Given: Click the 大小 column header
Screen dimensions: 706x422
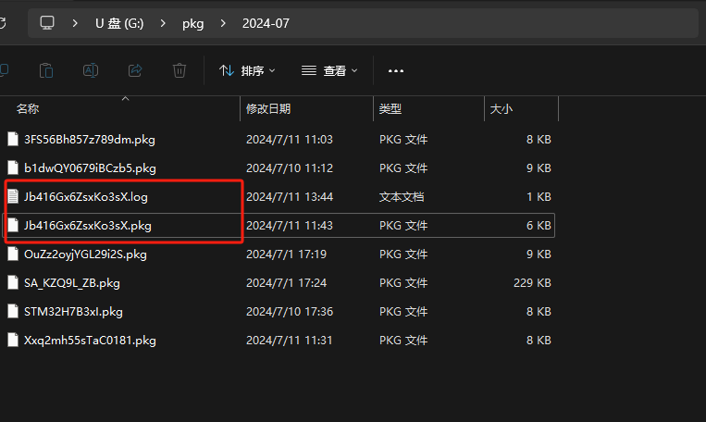Looking at the screenshot, I should [502, 109].
